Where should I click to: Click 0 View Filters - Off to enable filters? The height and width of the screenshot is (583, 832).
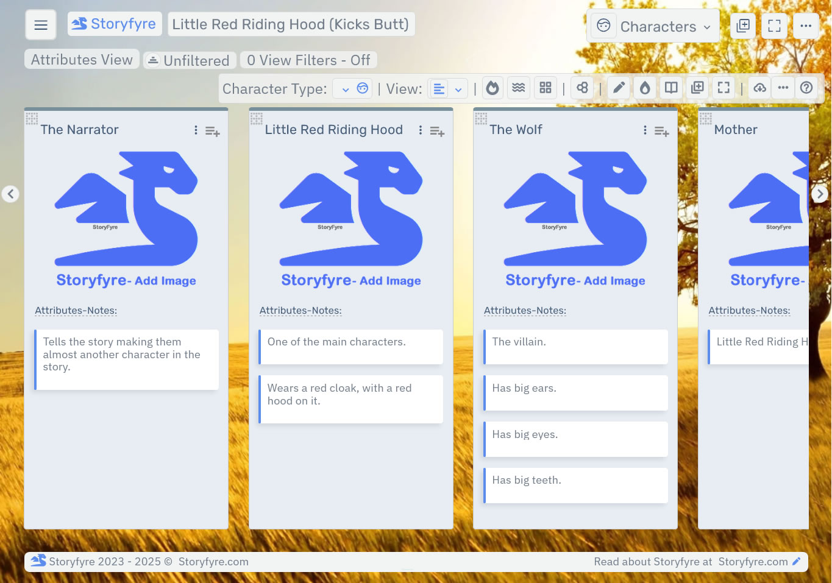[308, 60]
